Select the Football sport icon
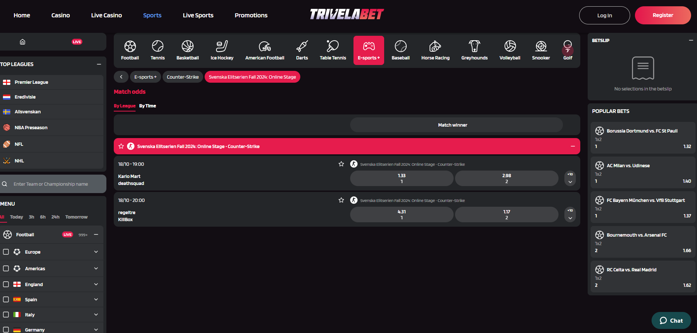697x333 pixels. tap(130, 50)
